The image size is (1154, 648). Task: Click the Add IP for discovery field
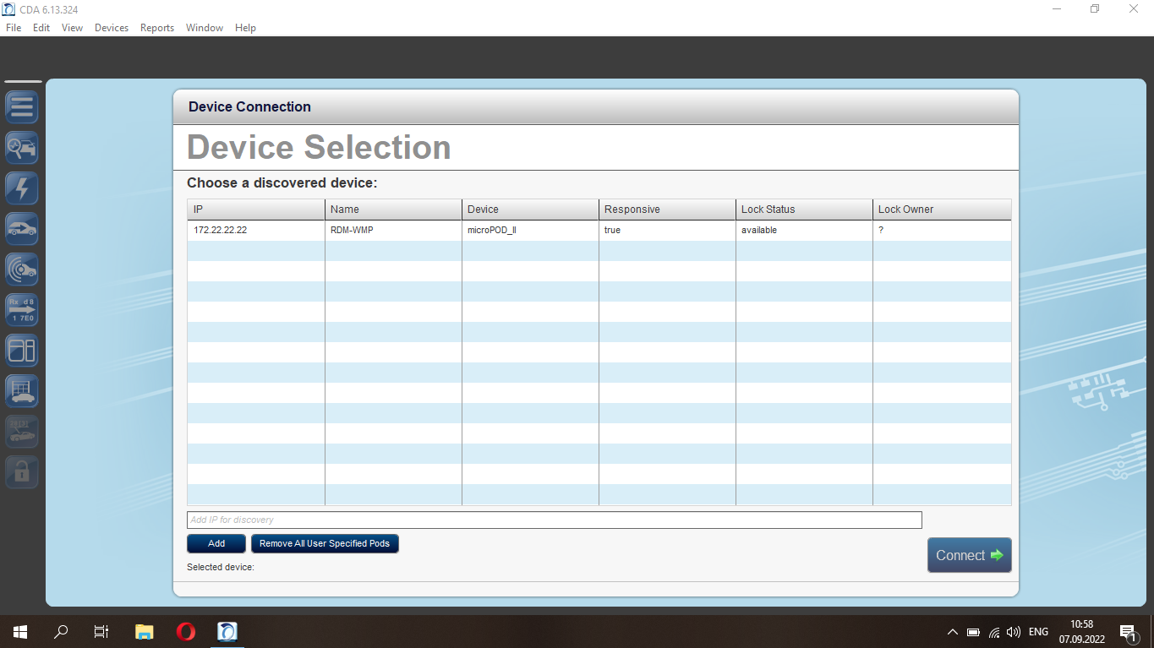pyautogui.click(x=554, y=520)
